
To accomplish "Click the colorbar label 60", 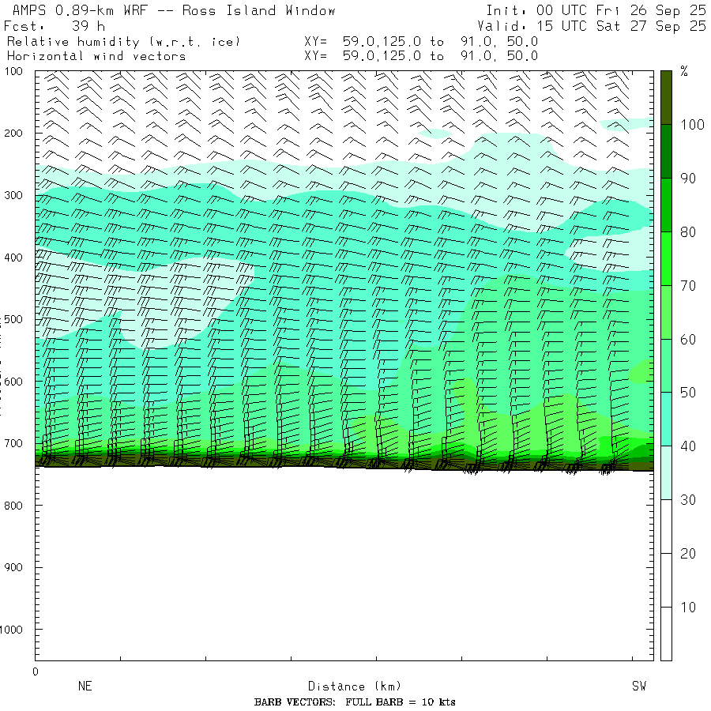I will (x=688, y=339).
